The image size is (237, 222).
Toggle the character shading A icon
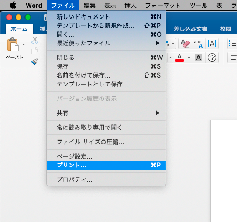(199, 58)
